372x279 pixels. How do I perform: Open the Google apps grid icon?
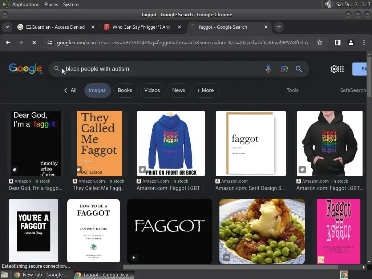click(341, 69)
